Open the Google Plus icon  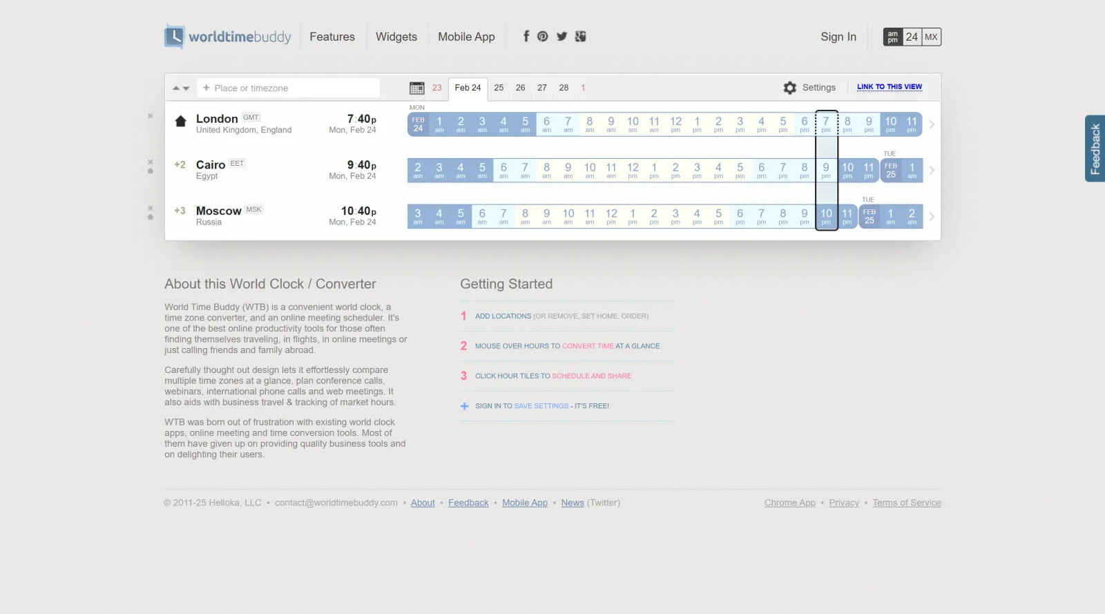580,36
